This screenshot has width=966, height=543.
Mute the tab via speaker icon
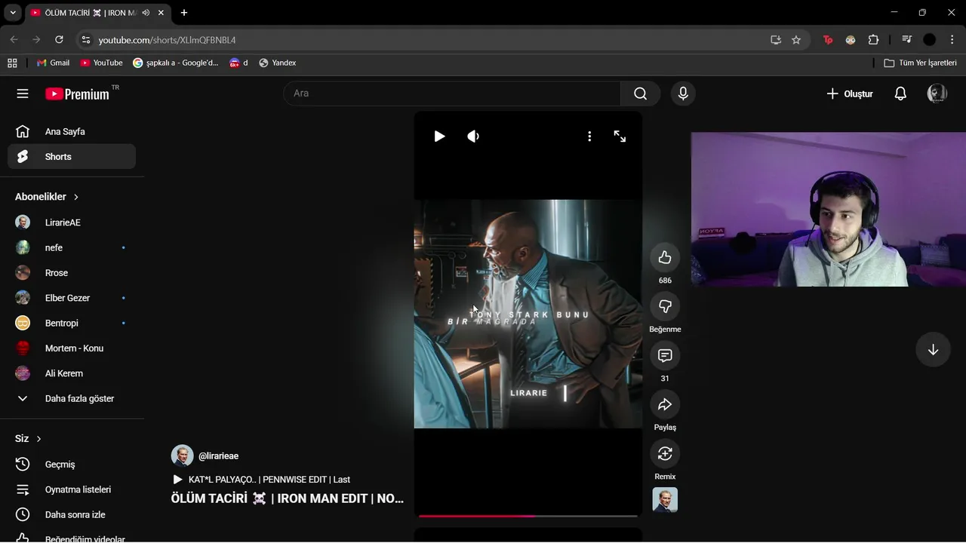point(146,13)
